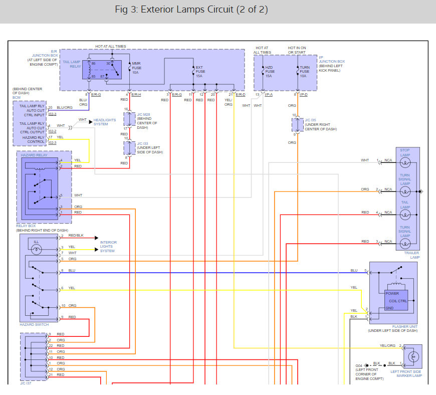Click the BLU/ORG label at BCM pin 20
The image size is (436, 395).
click(65, 107)
